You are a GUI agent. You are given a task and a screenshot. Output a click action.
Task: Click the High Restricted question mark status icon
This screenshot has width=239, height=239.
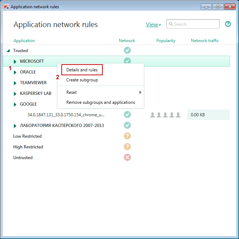[127, 147]
